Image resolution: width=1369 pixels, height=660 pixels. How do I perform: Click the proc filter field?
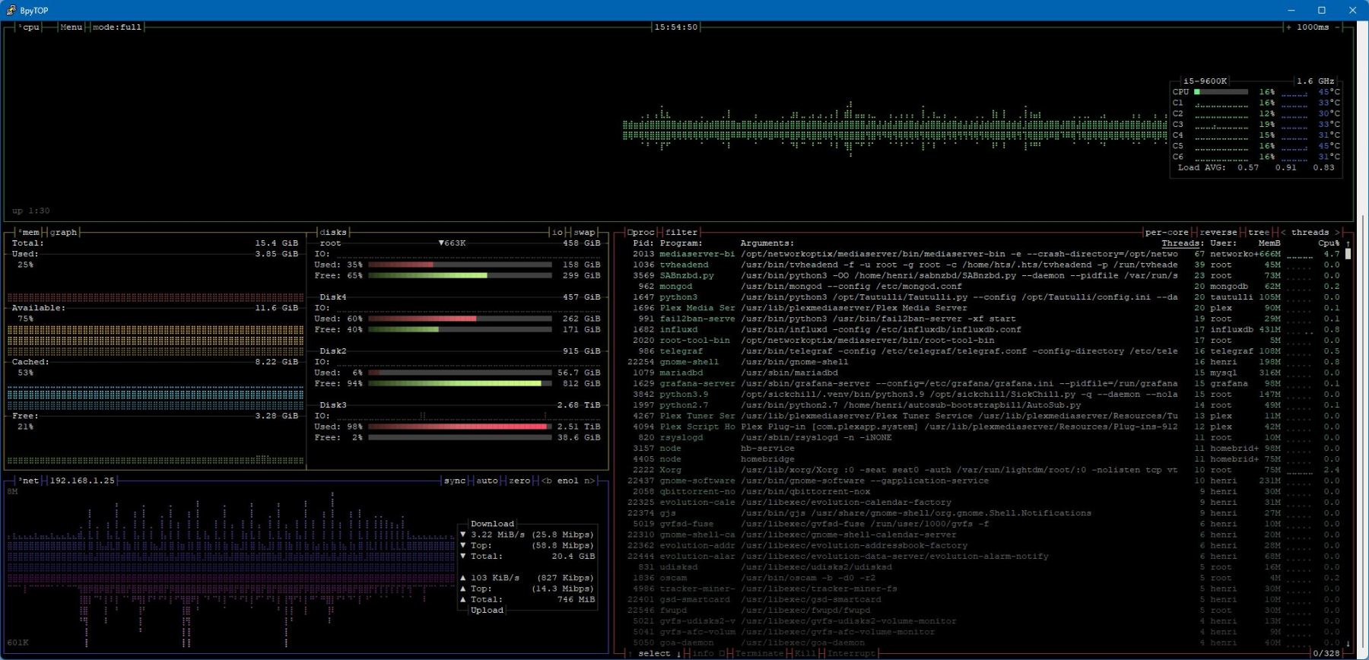(681, 232)
